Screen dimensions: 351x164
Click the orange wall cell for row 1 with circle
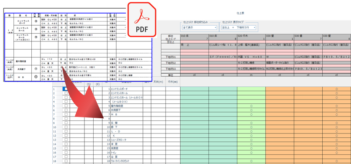point(337,89)
